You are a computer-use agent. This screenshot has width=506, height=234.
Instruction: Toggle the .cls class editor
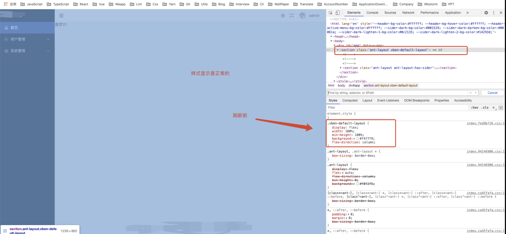[x=485, y=108]
